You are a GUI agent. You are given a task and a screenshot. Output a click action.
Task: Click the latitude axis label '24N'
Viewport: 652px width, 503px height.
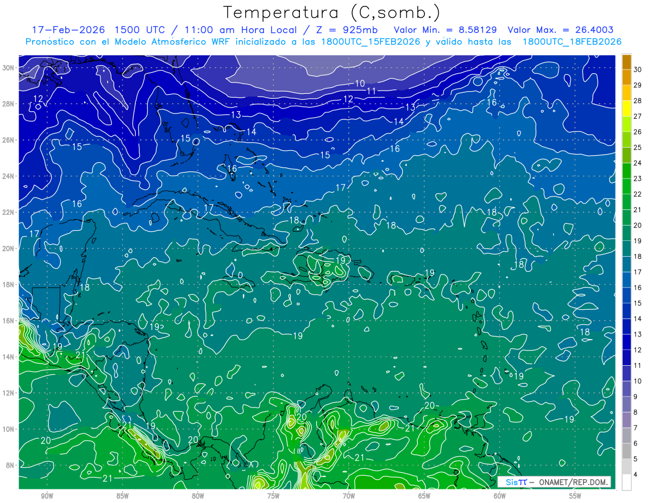[8, 176]
